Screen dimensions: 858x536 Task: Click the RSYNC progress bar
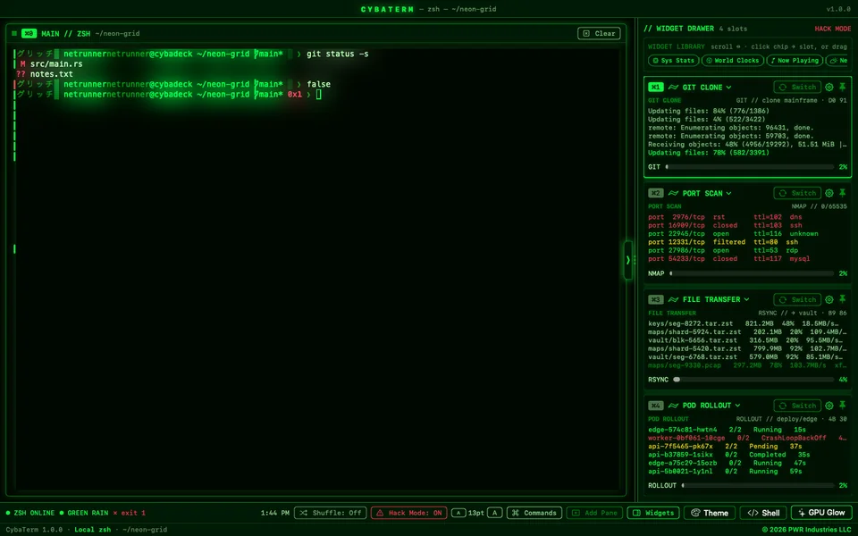click(x=753, y=379)
